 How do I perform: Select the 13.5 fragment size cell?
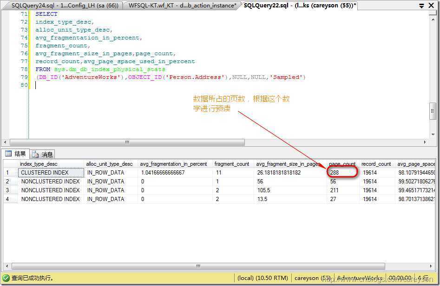pos(290,199)
